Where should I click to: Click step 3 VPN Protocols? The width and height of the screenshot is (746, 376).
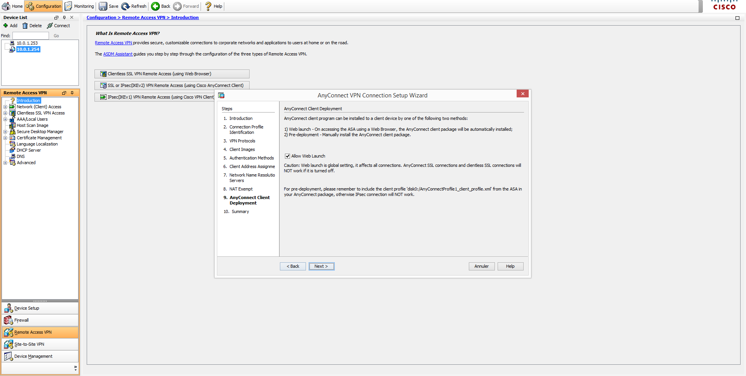click(242, 141)
